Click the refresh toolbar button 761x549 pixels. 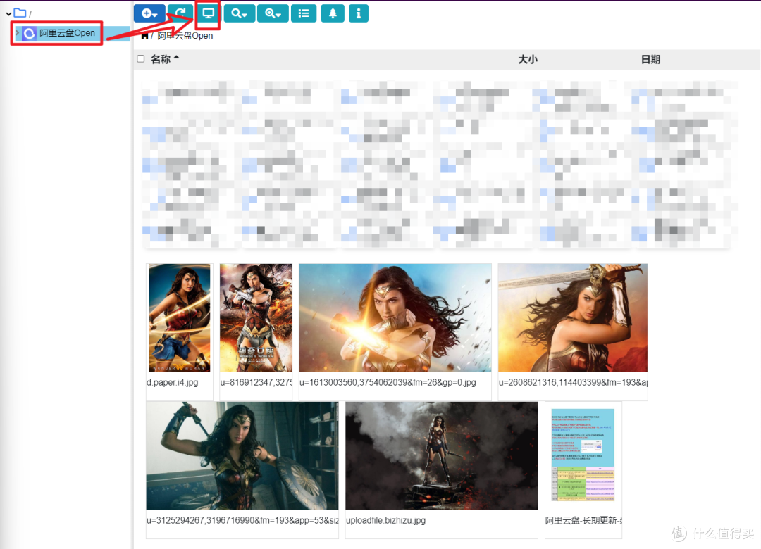(181, 13)
